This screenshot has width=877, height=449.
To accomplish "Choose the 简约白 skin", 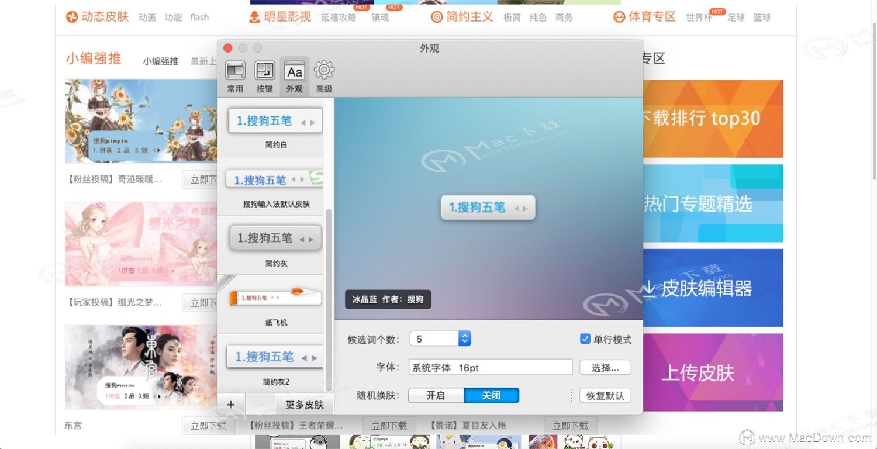I will pos(276,127).
